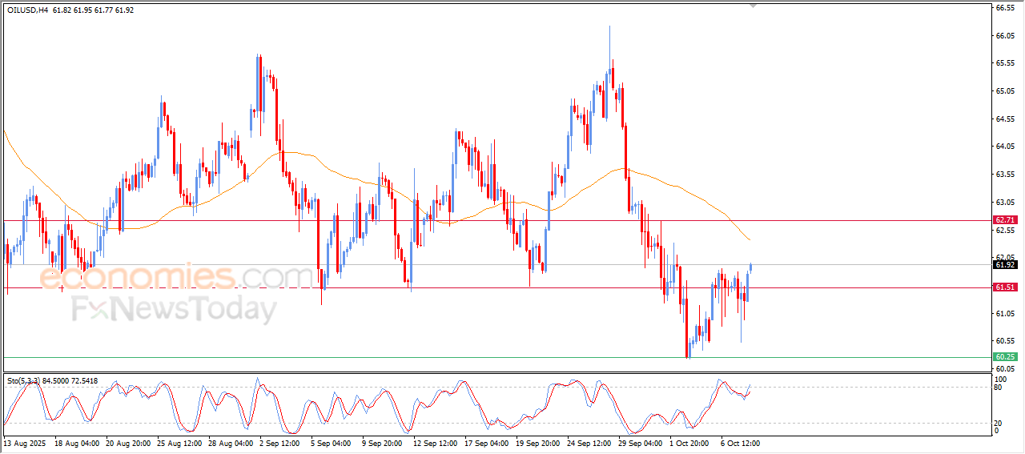This screenshot has height=454, width=1025.
Task: Click the 80 level on stochastic axis
Action: click(x=998, y=388)
